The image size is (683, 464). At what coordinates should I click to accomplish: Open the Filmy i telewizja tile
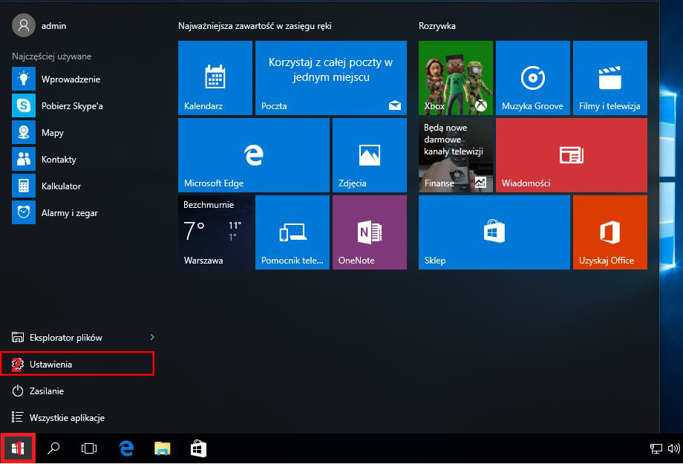click(x=610, y=78)
